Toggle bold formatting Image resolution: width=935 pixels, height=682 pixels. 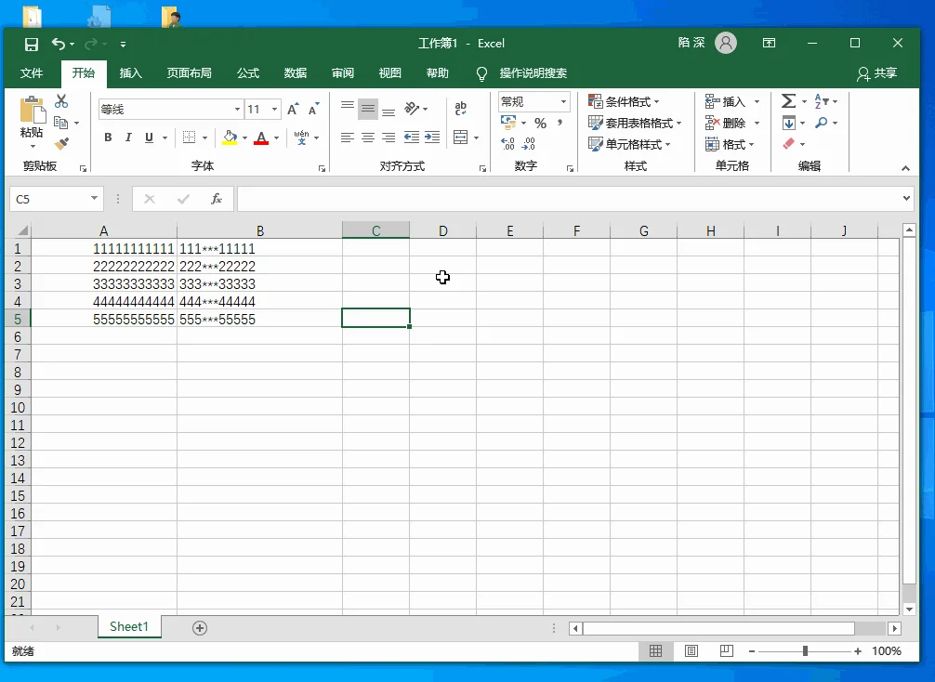click(108, 138)
